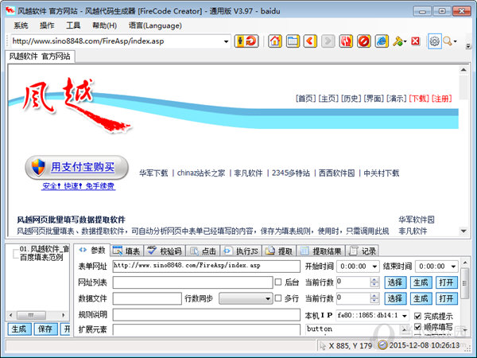The image size is (477, 358).
Task: Open the red [下载] link
Action: [x=419, y=99]
